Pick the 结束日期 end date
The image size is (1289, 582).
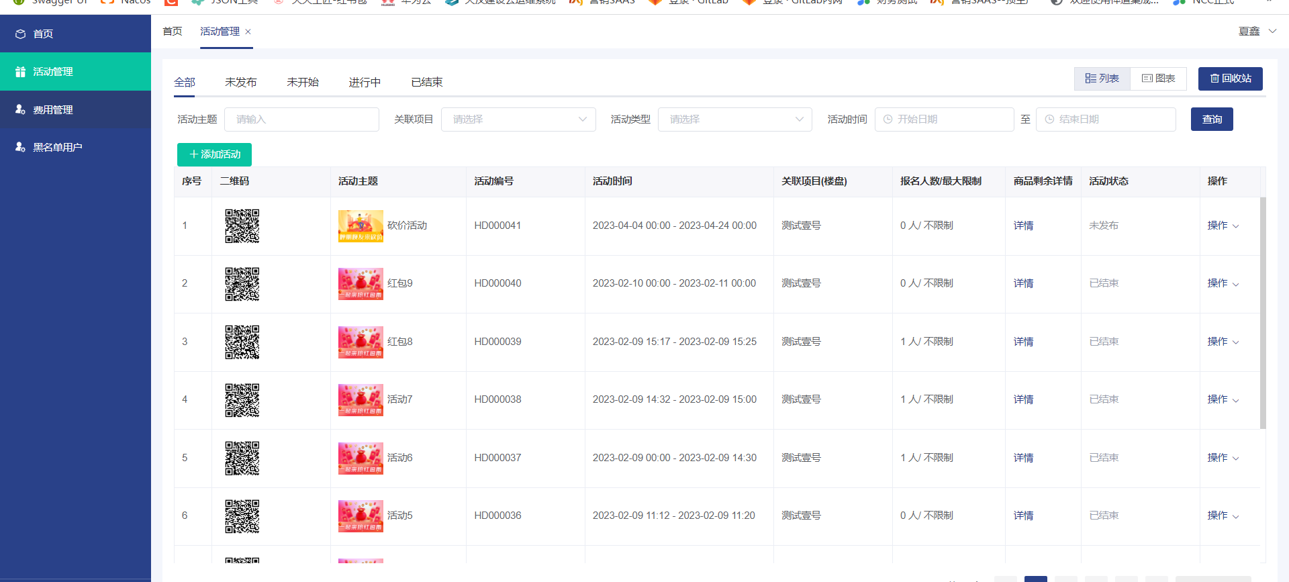[x=1106, y=119]
